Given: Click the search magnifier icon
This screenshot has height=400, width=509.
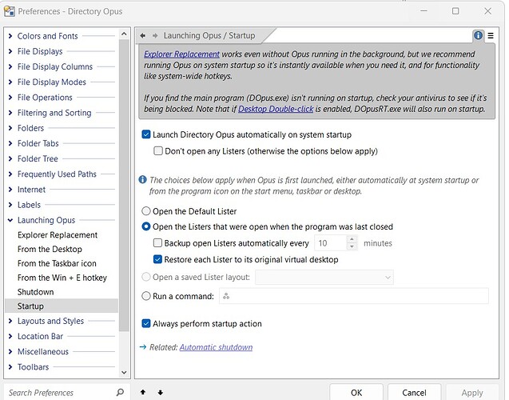Looking at the screenshot, I should 120,393.
